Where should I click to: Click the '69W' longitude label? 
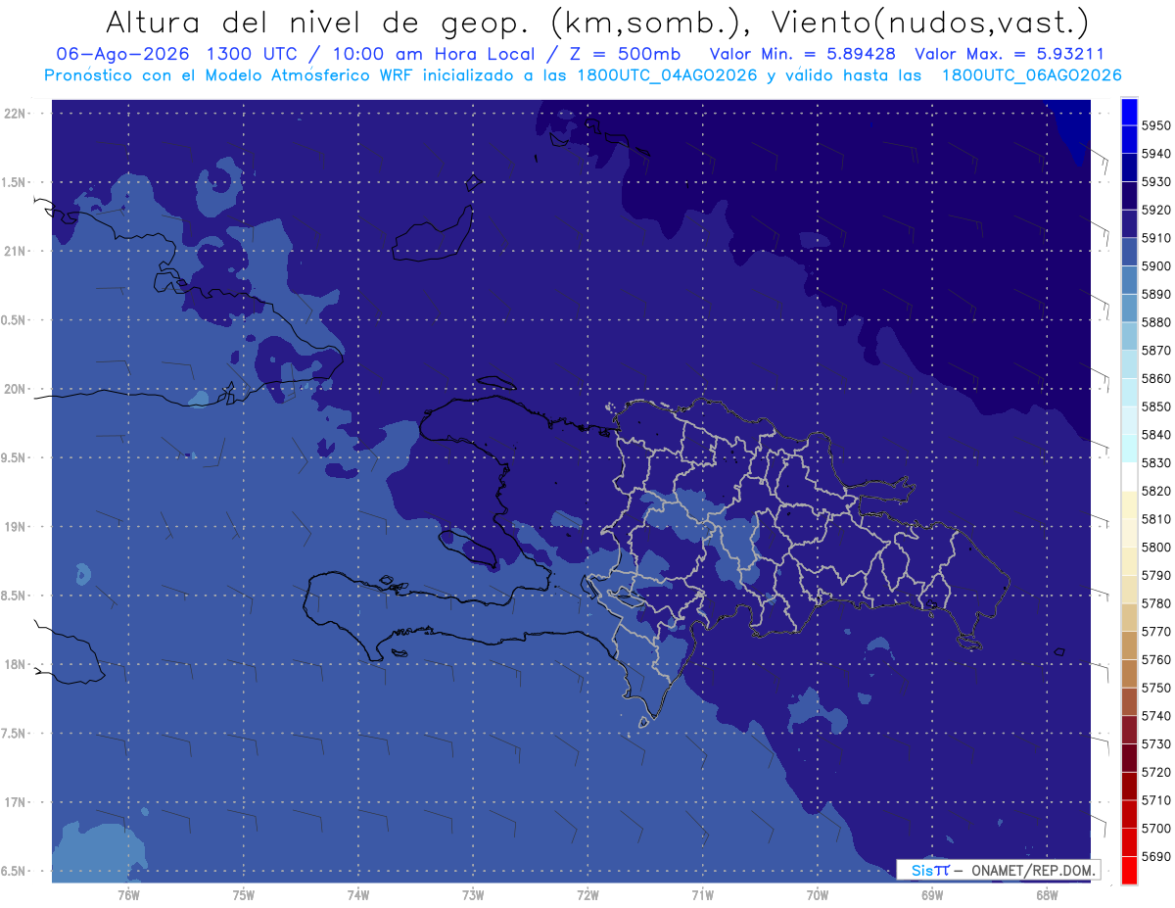coord(932,896)
